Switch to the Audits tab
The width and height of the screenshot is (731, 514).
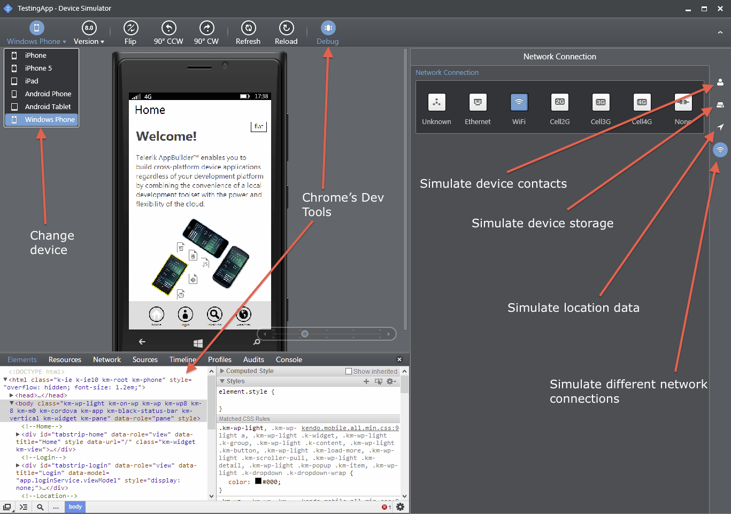click(x=253, y=359)
